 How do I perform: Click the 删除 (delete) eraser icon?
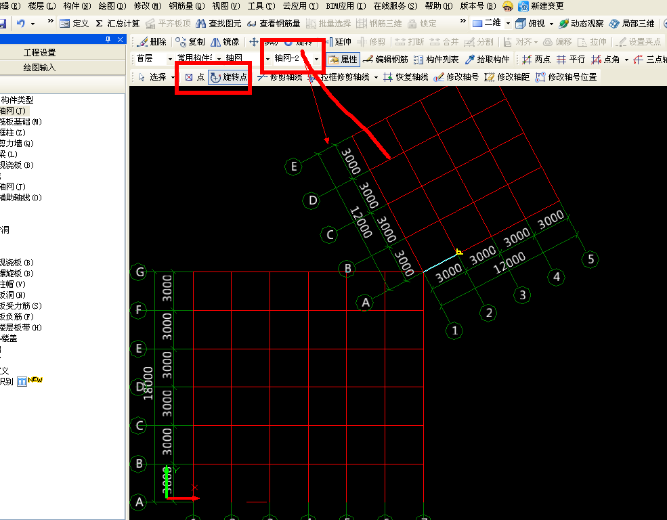tap(144, 42)
